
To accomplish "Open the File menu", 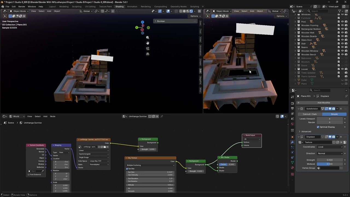I will pyautogui.click(x=7, y=7).
